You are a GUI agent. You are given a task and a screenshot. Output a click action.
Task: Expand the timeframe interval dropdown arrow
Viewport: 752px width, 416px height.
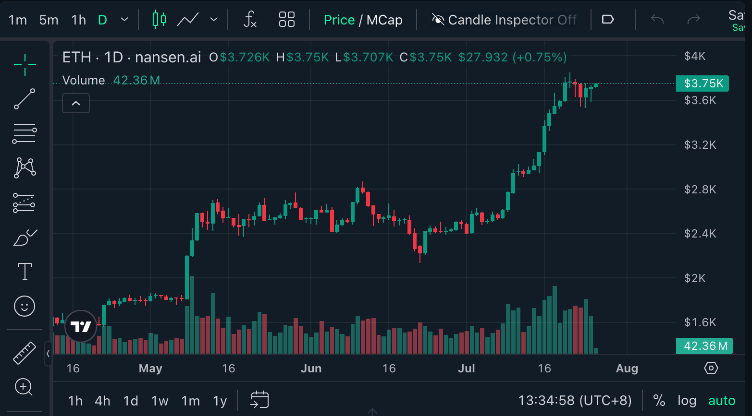click(124, 20)
